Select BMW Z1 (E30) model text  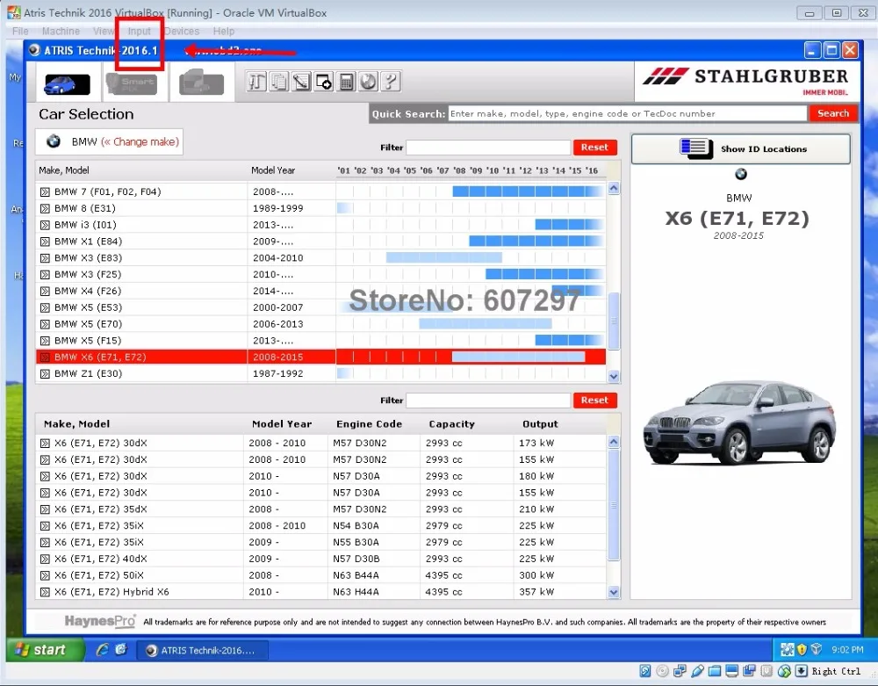coord(88,373)
